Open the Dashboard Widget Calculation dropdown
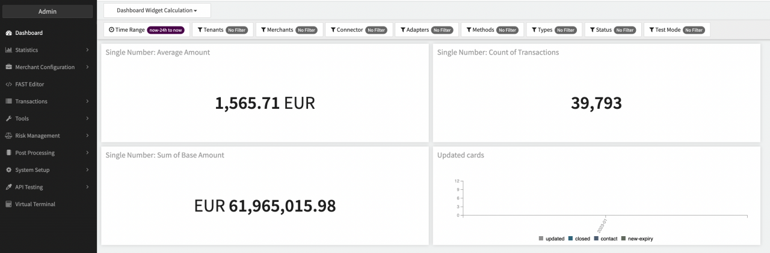The width and height of the screenshot is (770, 253). tap(157, 10)
